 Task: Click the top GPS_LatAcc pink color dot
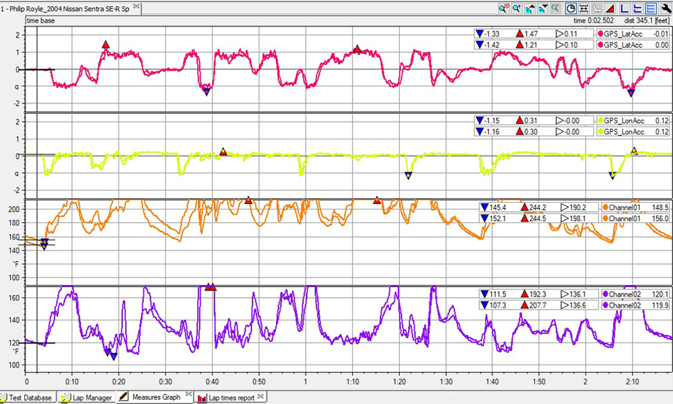(x=600, y=34)
